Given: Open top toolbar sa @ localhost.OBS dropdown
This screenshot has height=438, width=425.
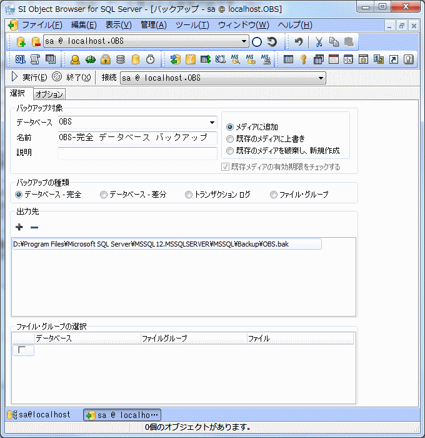Looking at the screenshot, I should point(244,42).
